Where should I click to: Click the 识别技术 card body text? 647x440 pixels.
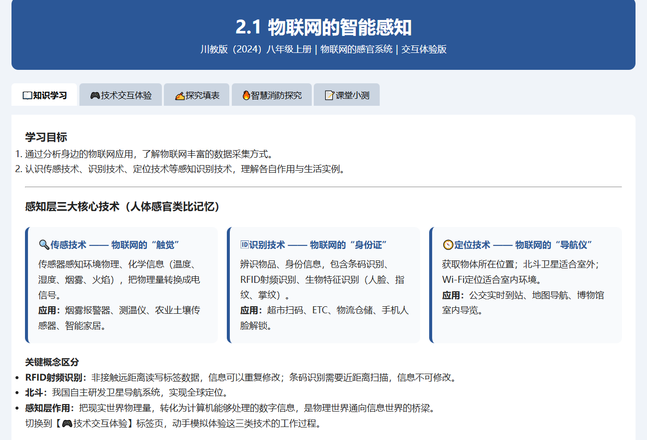[325, 295]
